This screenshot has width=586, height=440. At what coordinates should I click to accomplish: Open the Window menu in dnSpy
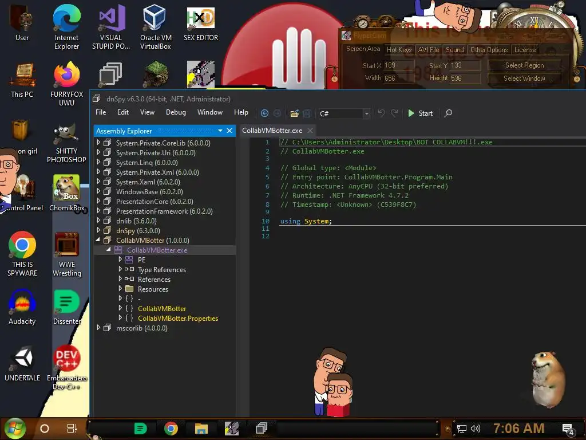click(209, 112)
